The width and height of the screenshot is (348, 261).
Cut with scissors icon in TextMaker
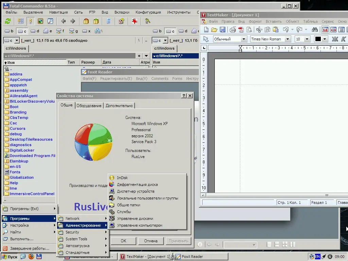coord(259,30)
